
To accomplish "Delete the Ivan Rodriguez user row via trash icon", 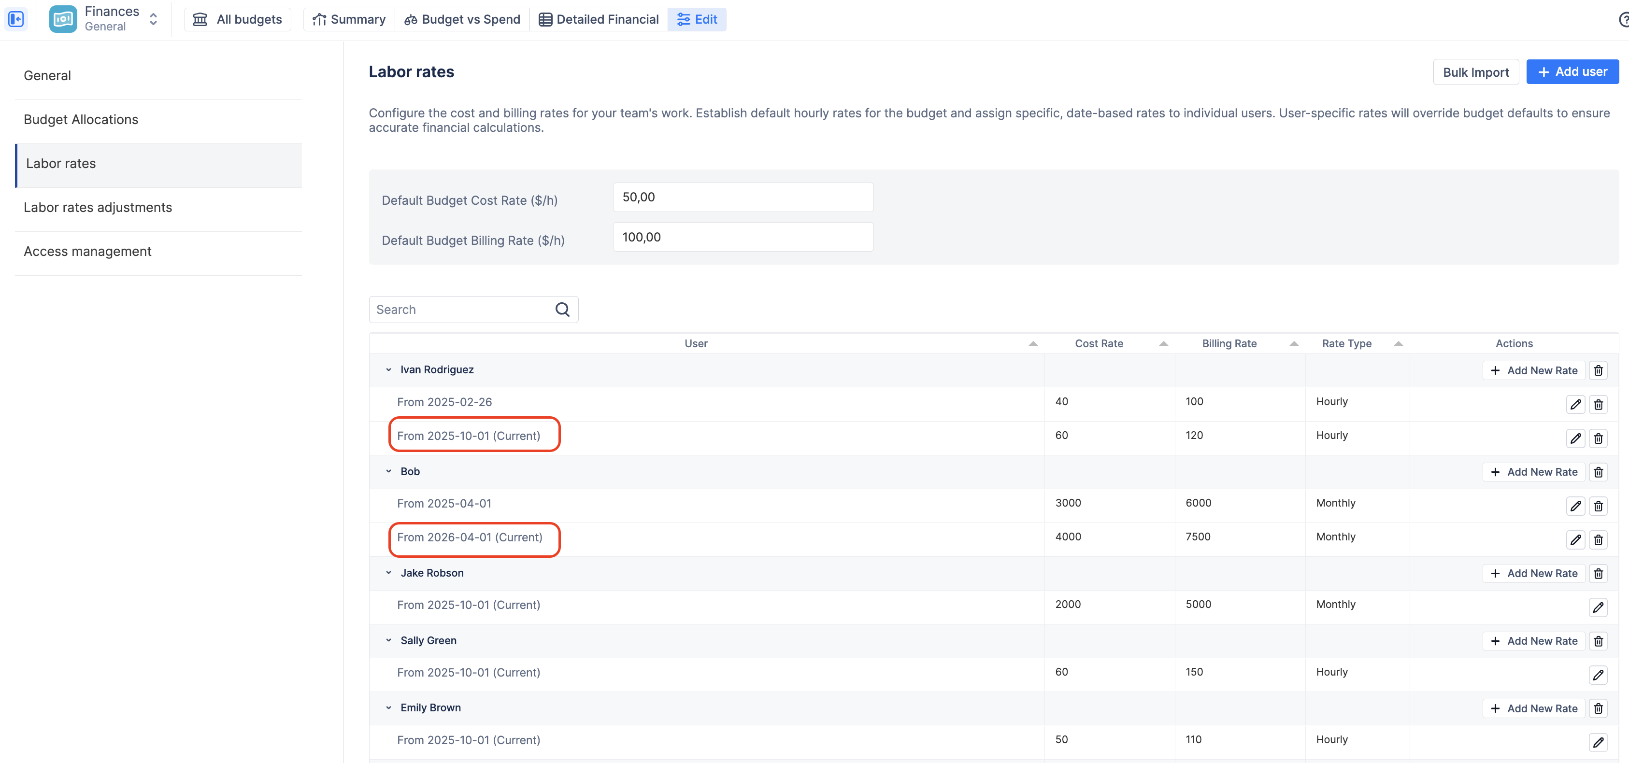I will 1598,370.
